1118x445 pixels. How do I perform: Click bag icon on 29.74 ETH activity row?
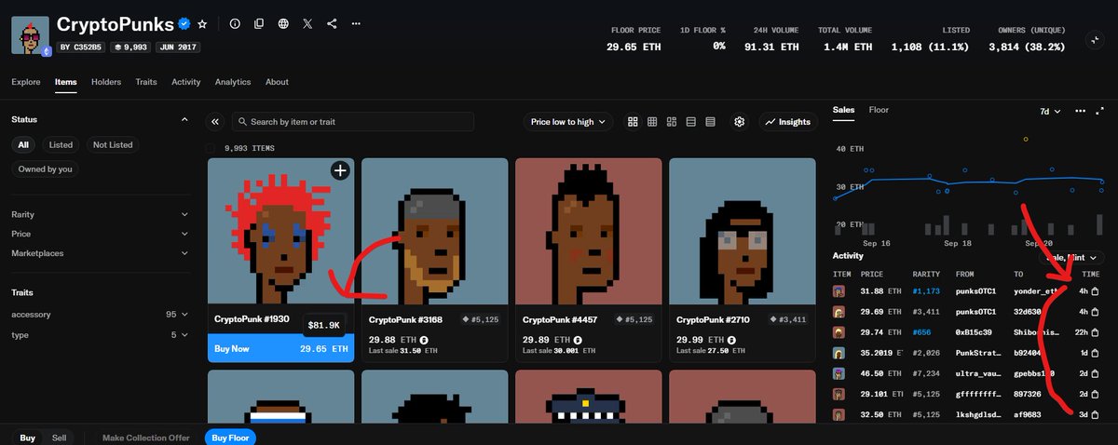coord(1096,332)
